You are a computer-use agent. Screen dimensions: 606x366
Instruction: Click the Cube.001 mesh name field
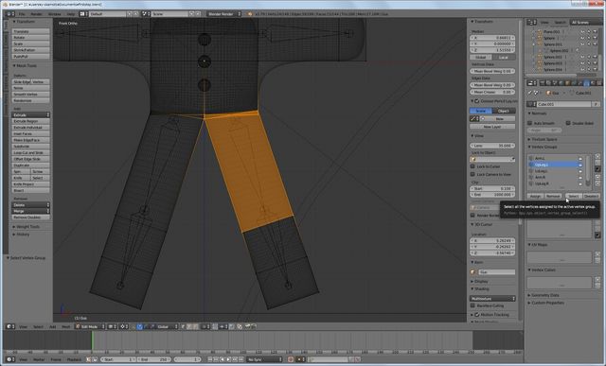[564, 104]
